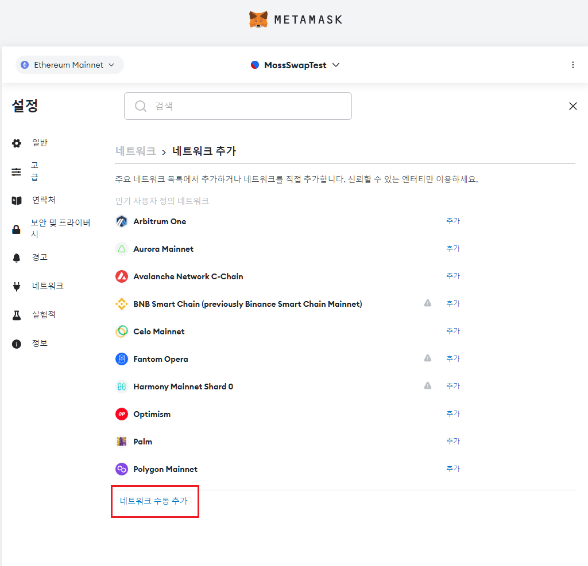Click the Aurora Mainnet logo icon

[122, 249]
